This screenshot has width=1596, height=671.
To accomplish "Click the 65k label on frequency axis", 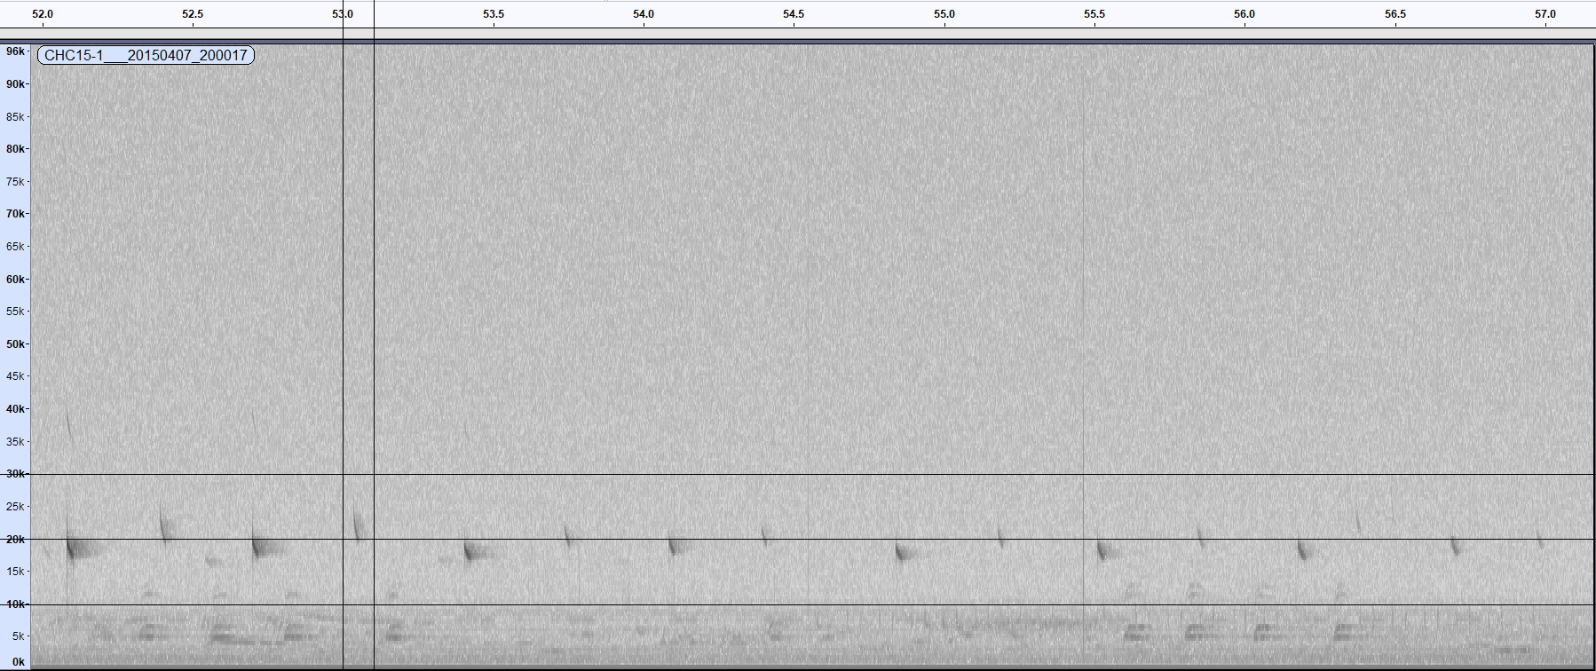I will [15, 246].
